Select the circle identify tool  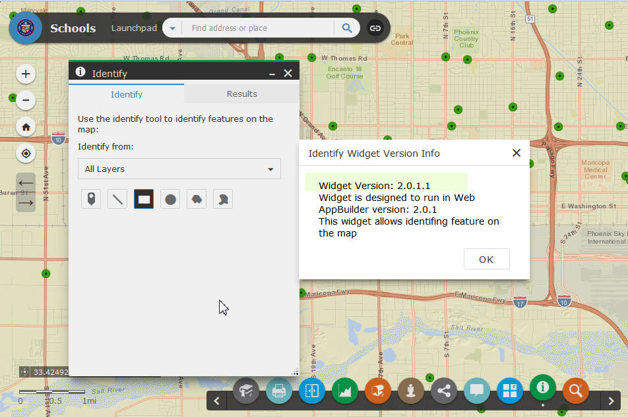click(170, 199)
